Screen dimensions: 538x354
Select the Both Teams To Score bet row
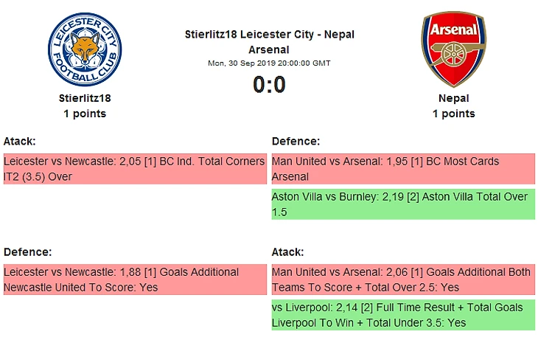(x=402, y=280)
